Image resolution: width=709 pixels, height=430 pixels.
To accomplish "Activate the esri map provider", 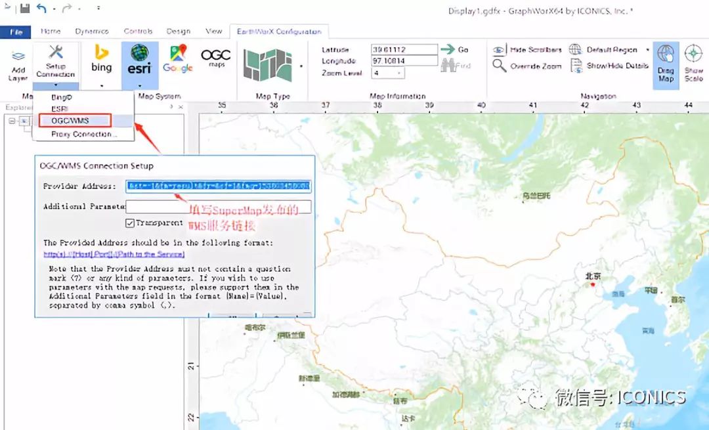I will pyautogui.click(x=139, y=59).
